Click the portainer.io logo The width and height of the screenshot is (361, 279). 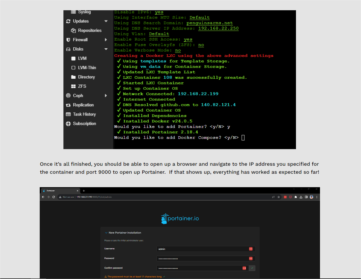pyautogui.click(x=180, y=219)
